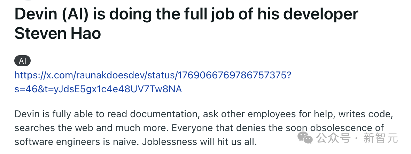
Task: Click the AI tag badge
Action: tap(23, 61)
